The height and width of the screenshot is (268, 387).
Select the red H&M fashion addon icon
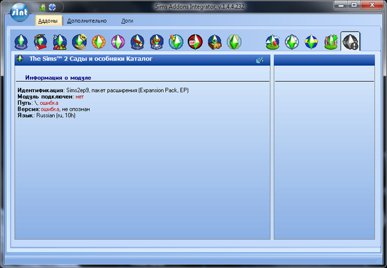195,42
